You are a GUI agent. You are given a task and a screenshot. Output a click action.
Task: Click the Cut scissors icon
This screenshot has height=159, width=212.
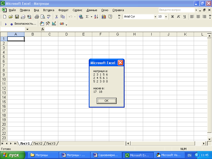[56, 17]
